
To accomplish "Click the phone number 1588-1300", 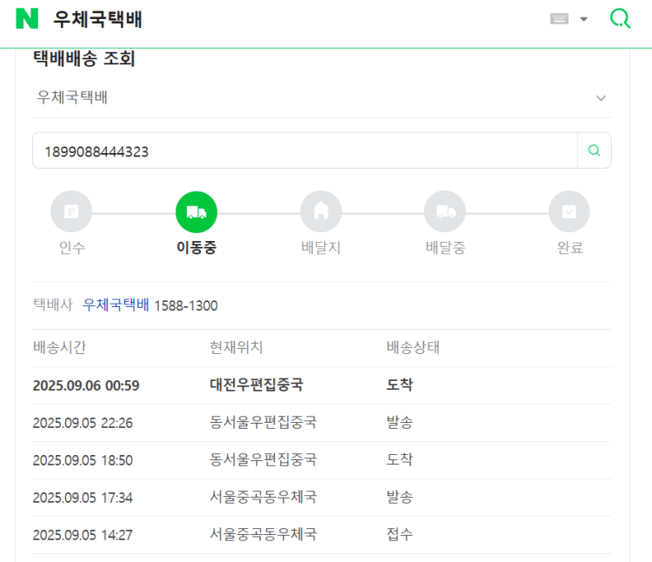I will (186, 305).
